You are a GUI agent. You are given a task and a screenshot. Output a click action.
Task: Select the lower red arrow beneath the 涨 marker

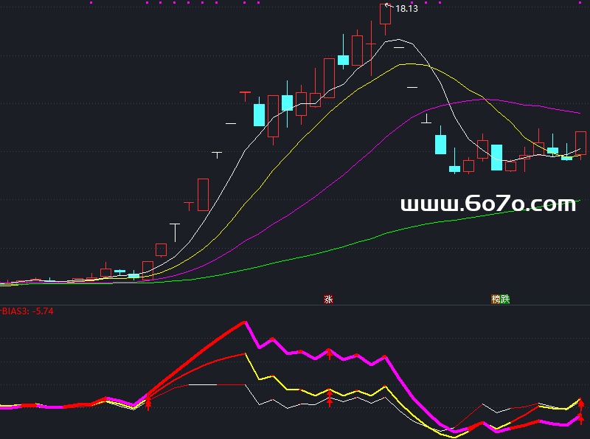329,399
